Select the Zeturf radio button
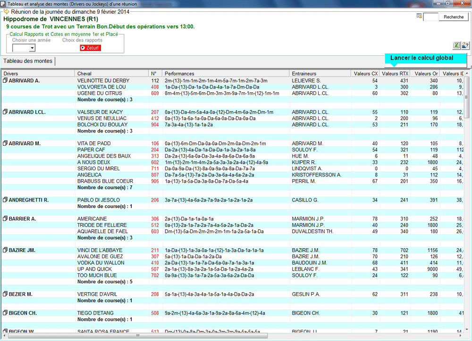 point(83,48)
